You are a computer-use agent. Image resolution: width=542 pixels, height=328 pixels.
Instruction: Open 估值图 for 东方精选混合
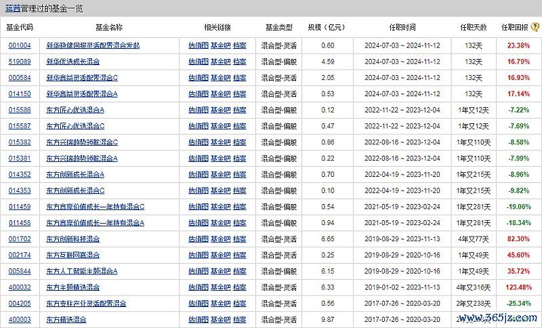(x=199, y=320)
